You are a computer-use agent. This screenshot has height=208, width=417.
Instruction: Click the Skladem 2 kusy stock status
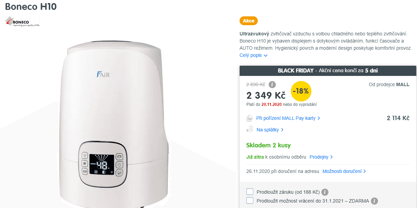[x=268, y=145]
